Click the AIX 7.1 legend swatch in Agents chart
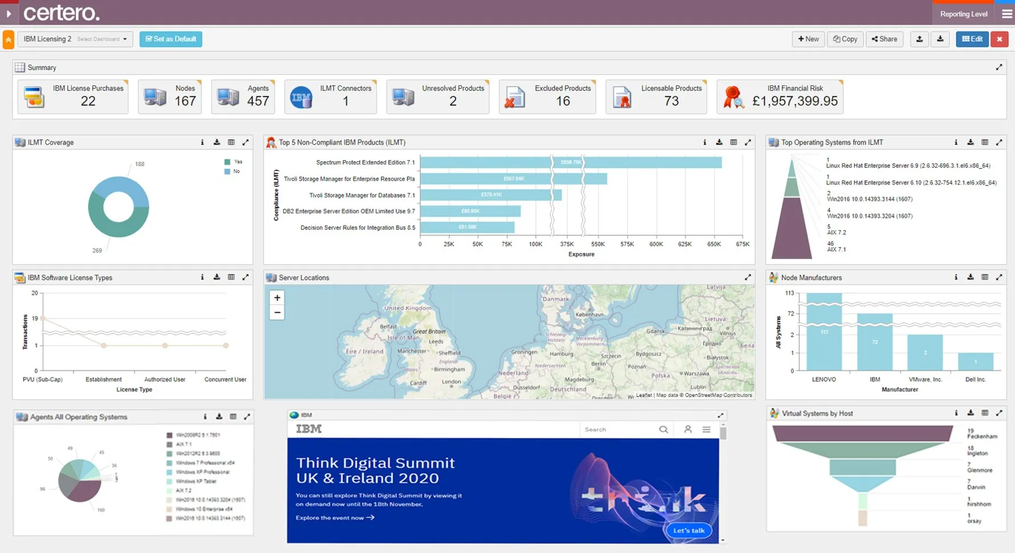 [169, 444]
